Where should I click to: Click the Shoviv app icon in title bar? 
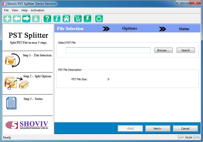pyautogui.click(x=4, y=4)
